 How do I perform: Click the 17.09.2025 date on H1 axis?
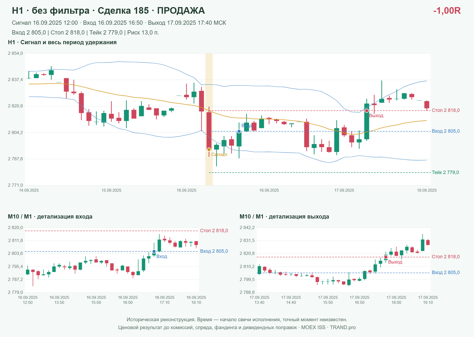(344, 190)
